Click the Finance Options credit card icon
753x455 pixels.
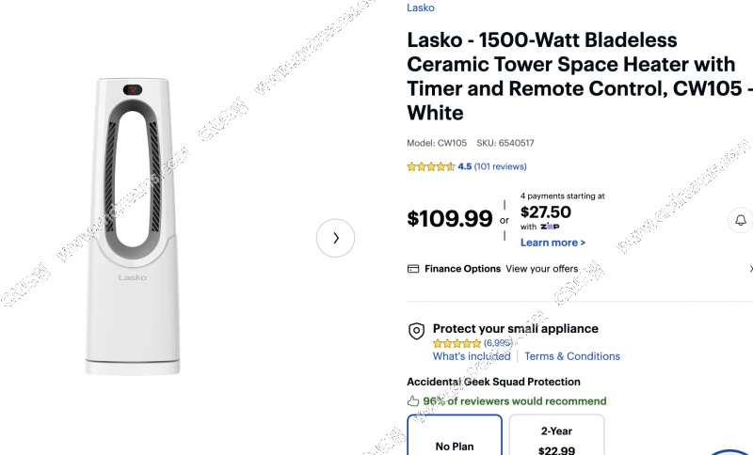tap(413, 269)
